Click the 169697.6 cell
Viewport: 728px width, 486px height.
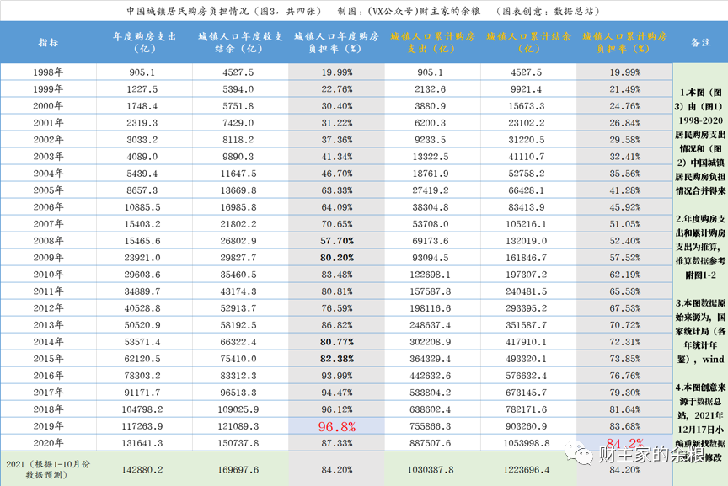click(238, 470)
